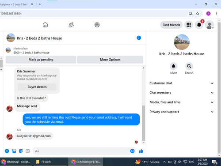The height and width of the screenshot is (166, 221).
Task: Click the weather 11°C Smoke widget
Action: click(147, 162)
